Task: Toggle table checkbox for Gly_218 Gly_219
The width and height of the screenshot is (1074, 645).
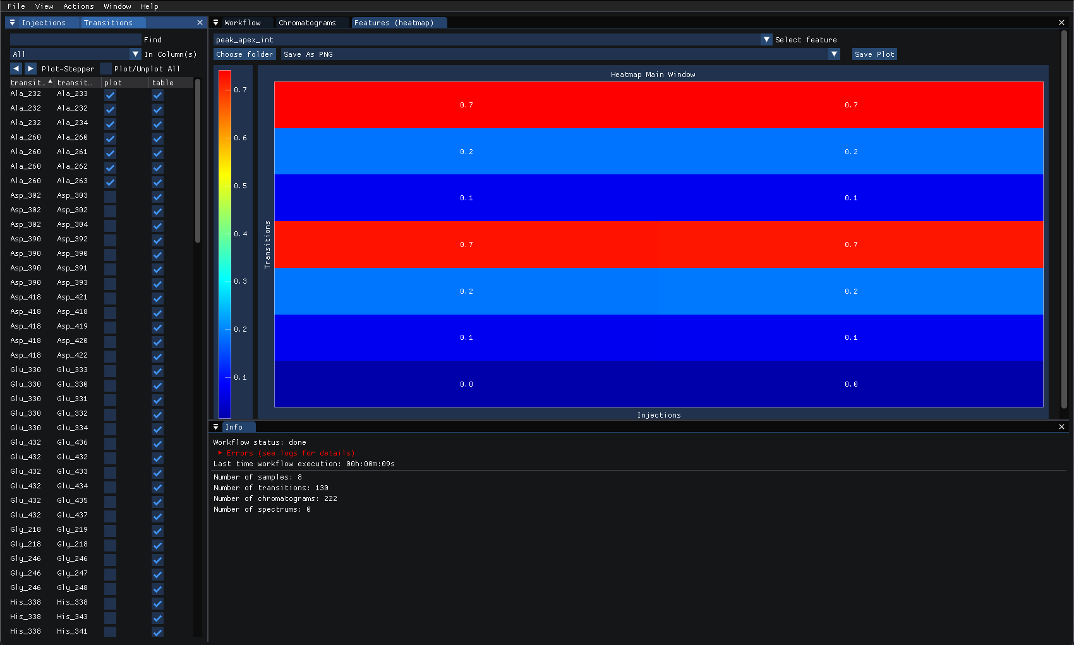Action: pyautogui.click(x=157, y=531)
